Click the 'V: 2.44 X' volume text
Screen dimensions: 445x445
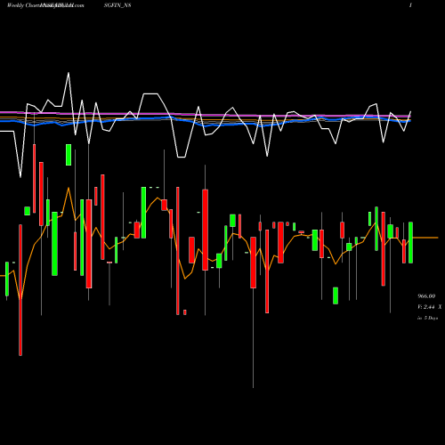click(x=430, y=307)
